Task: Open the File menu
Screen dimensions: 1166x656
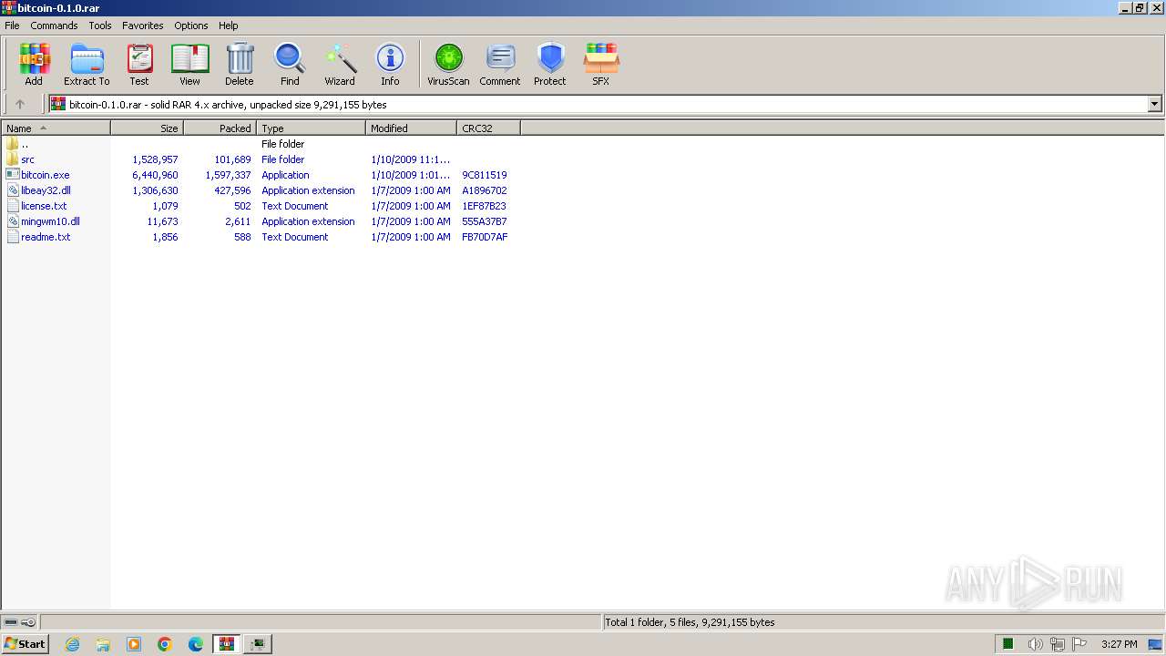Action: point(12,26)
